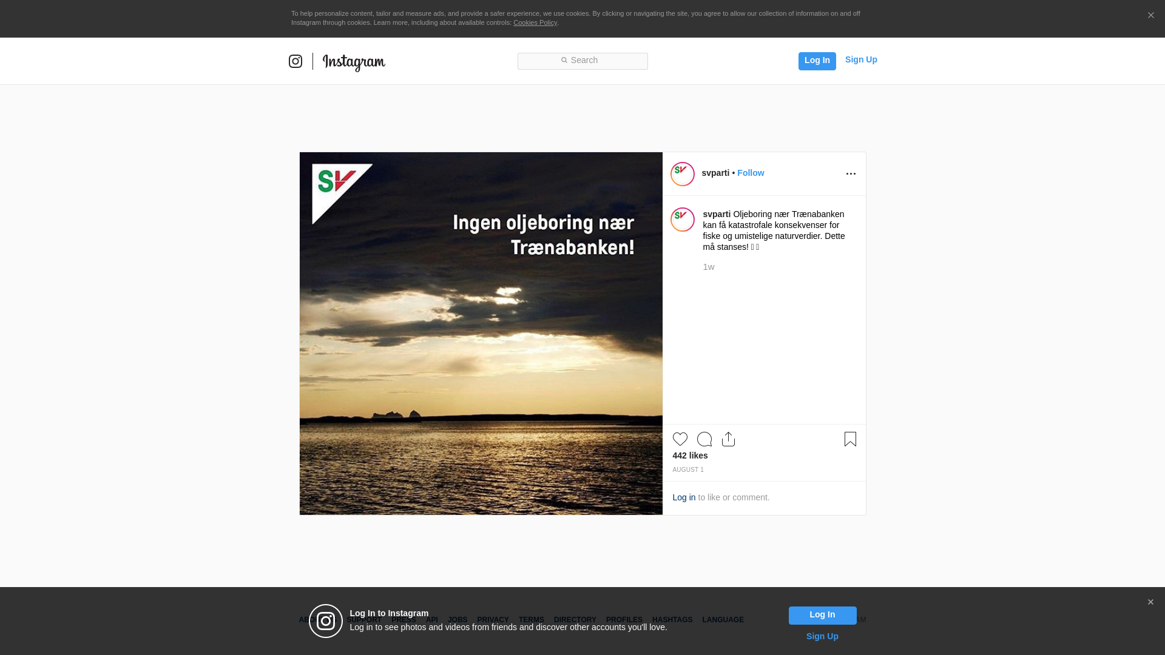
Task: Follow the svparti account
Action: coord(751,173)
